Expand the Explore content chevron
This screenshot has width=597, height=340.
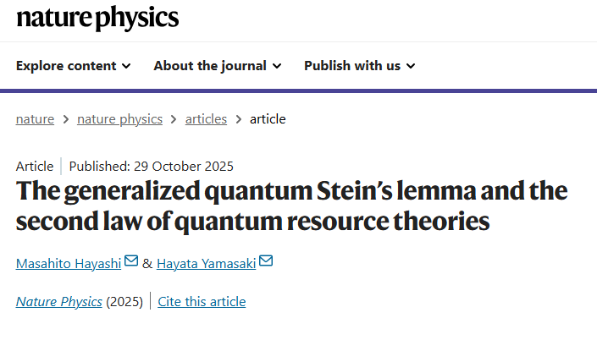(x=126, y=66)
